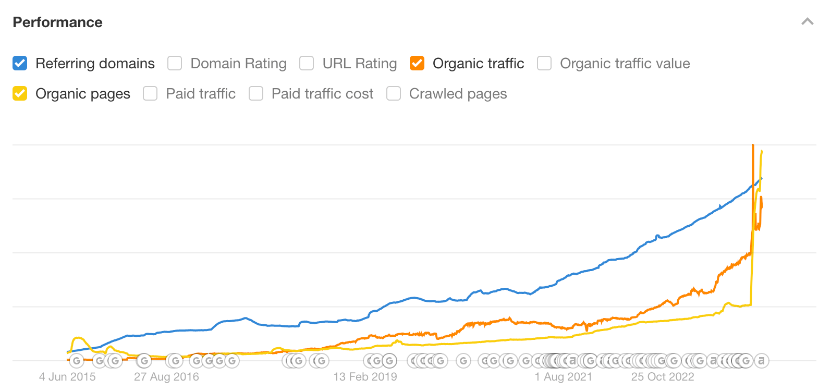Click the leftmost Google update icon on the timeline
Viewport: 831px width, 391px height.
tap(77, 360)
